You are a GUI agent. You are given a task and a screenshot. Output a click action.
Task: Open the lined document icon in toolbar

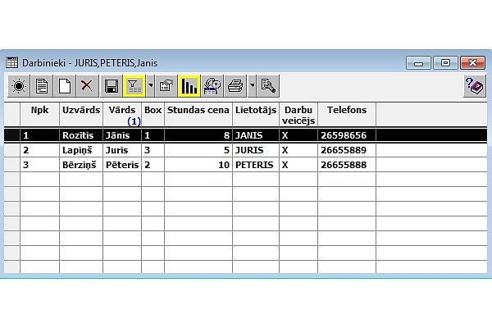click(x=42, y=85)
